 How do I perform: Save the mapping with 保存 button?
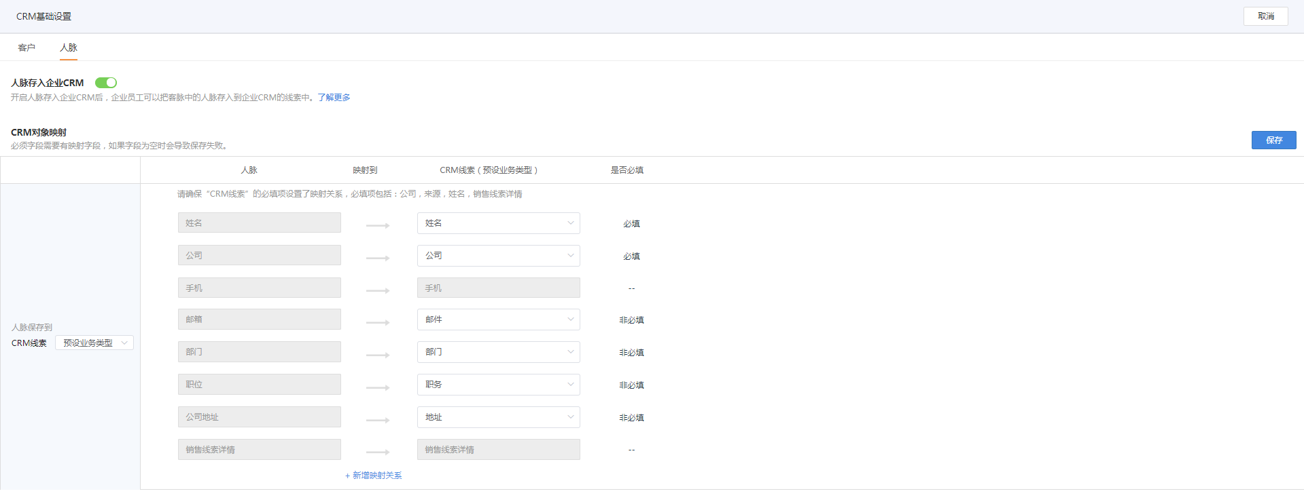[1273, 140]
